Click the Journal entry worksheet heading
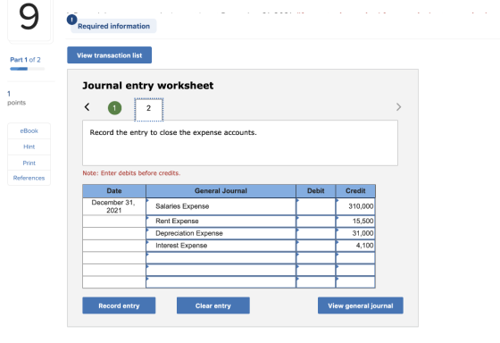Viewport: 500px width, 343px height. [148, 86]
